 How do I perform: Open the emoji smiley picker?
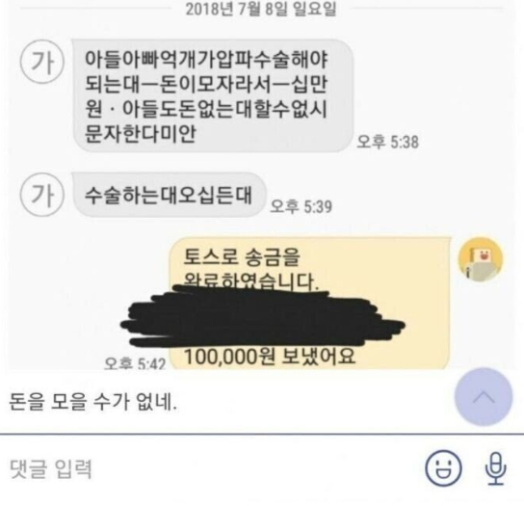coord(443,467)
